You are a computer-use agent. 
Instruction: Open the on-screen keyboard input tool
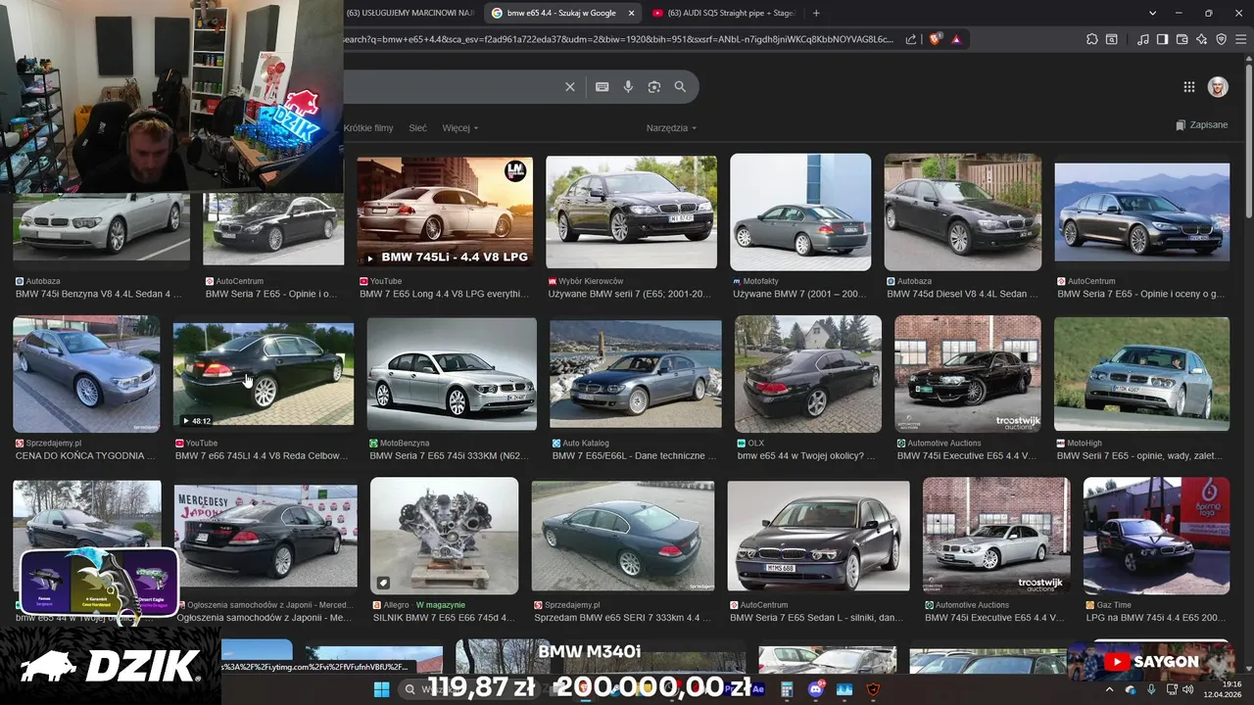point(602,87)
